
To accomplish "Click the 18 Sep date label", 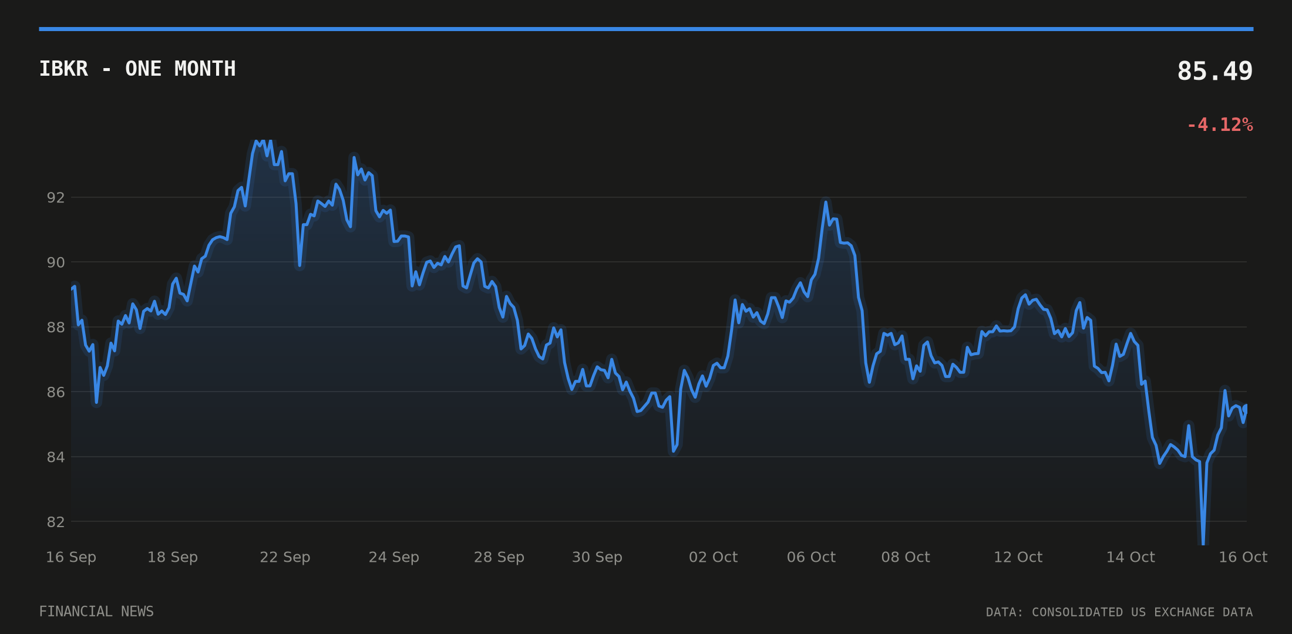I will click(173, 557).
